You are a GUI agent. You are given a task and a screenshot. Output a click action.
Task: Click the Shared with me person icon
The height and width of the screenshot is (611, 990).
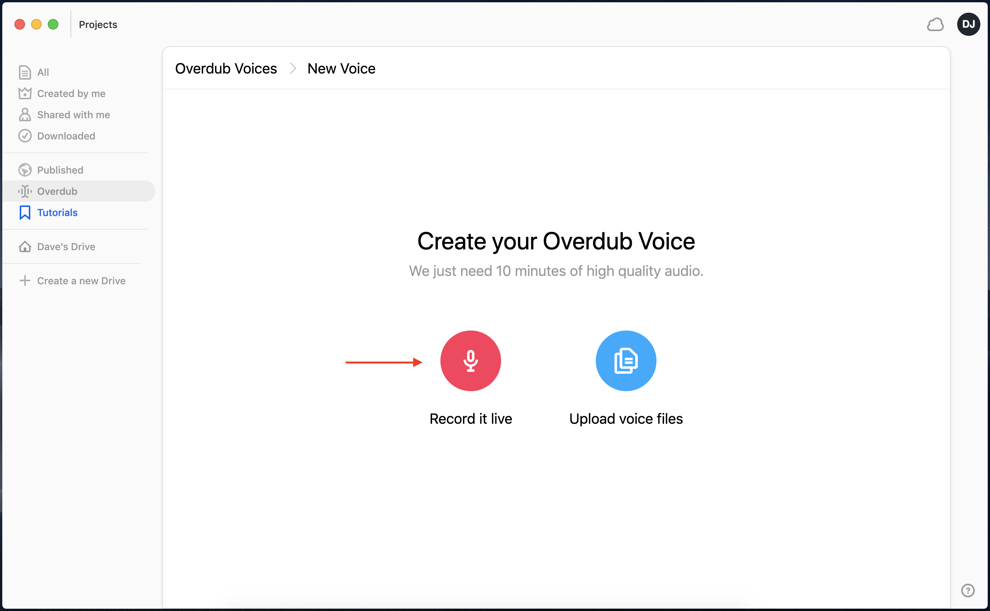25,115
